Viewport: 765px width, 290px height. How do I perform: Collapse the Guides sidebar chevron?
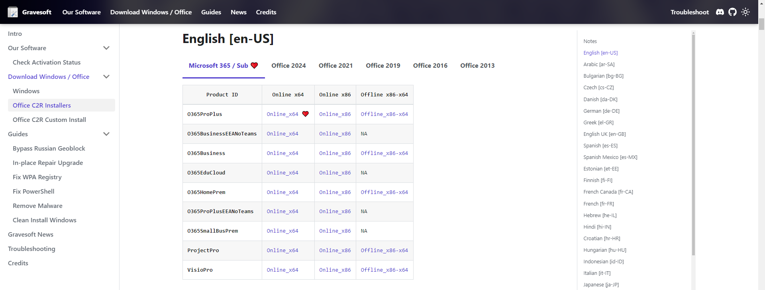[106, 134]
